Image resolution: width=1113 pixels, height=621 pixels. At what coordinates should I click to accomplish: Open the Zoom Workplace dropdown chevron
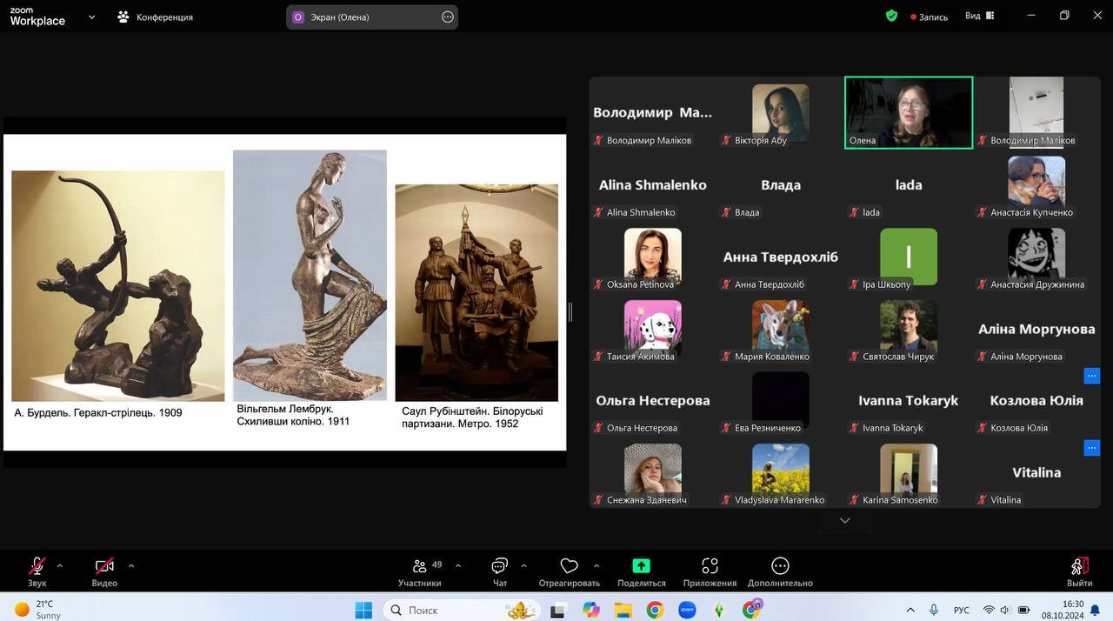tap(91, 17)
